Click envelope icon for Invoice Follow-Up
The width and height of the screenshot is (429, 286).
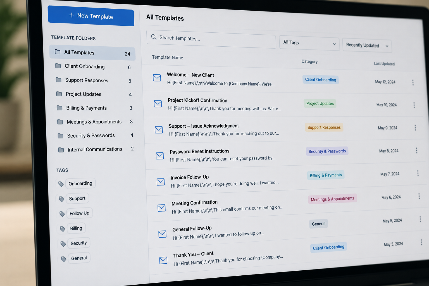(161, 182)
